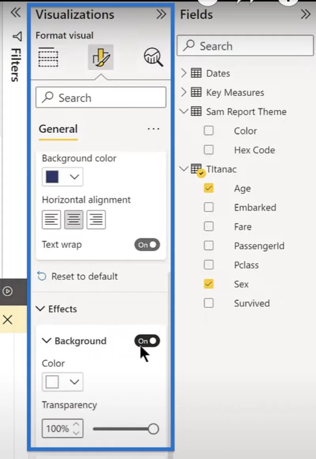The height and width of the screenshot is (459, 316).
Task: Open Effects Background Color dropdown
Action: point(74,382)
